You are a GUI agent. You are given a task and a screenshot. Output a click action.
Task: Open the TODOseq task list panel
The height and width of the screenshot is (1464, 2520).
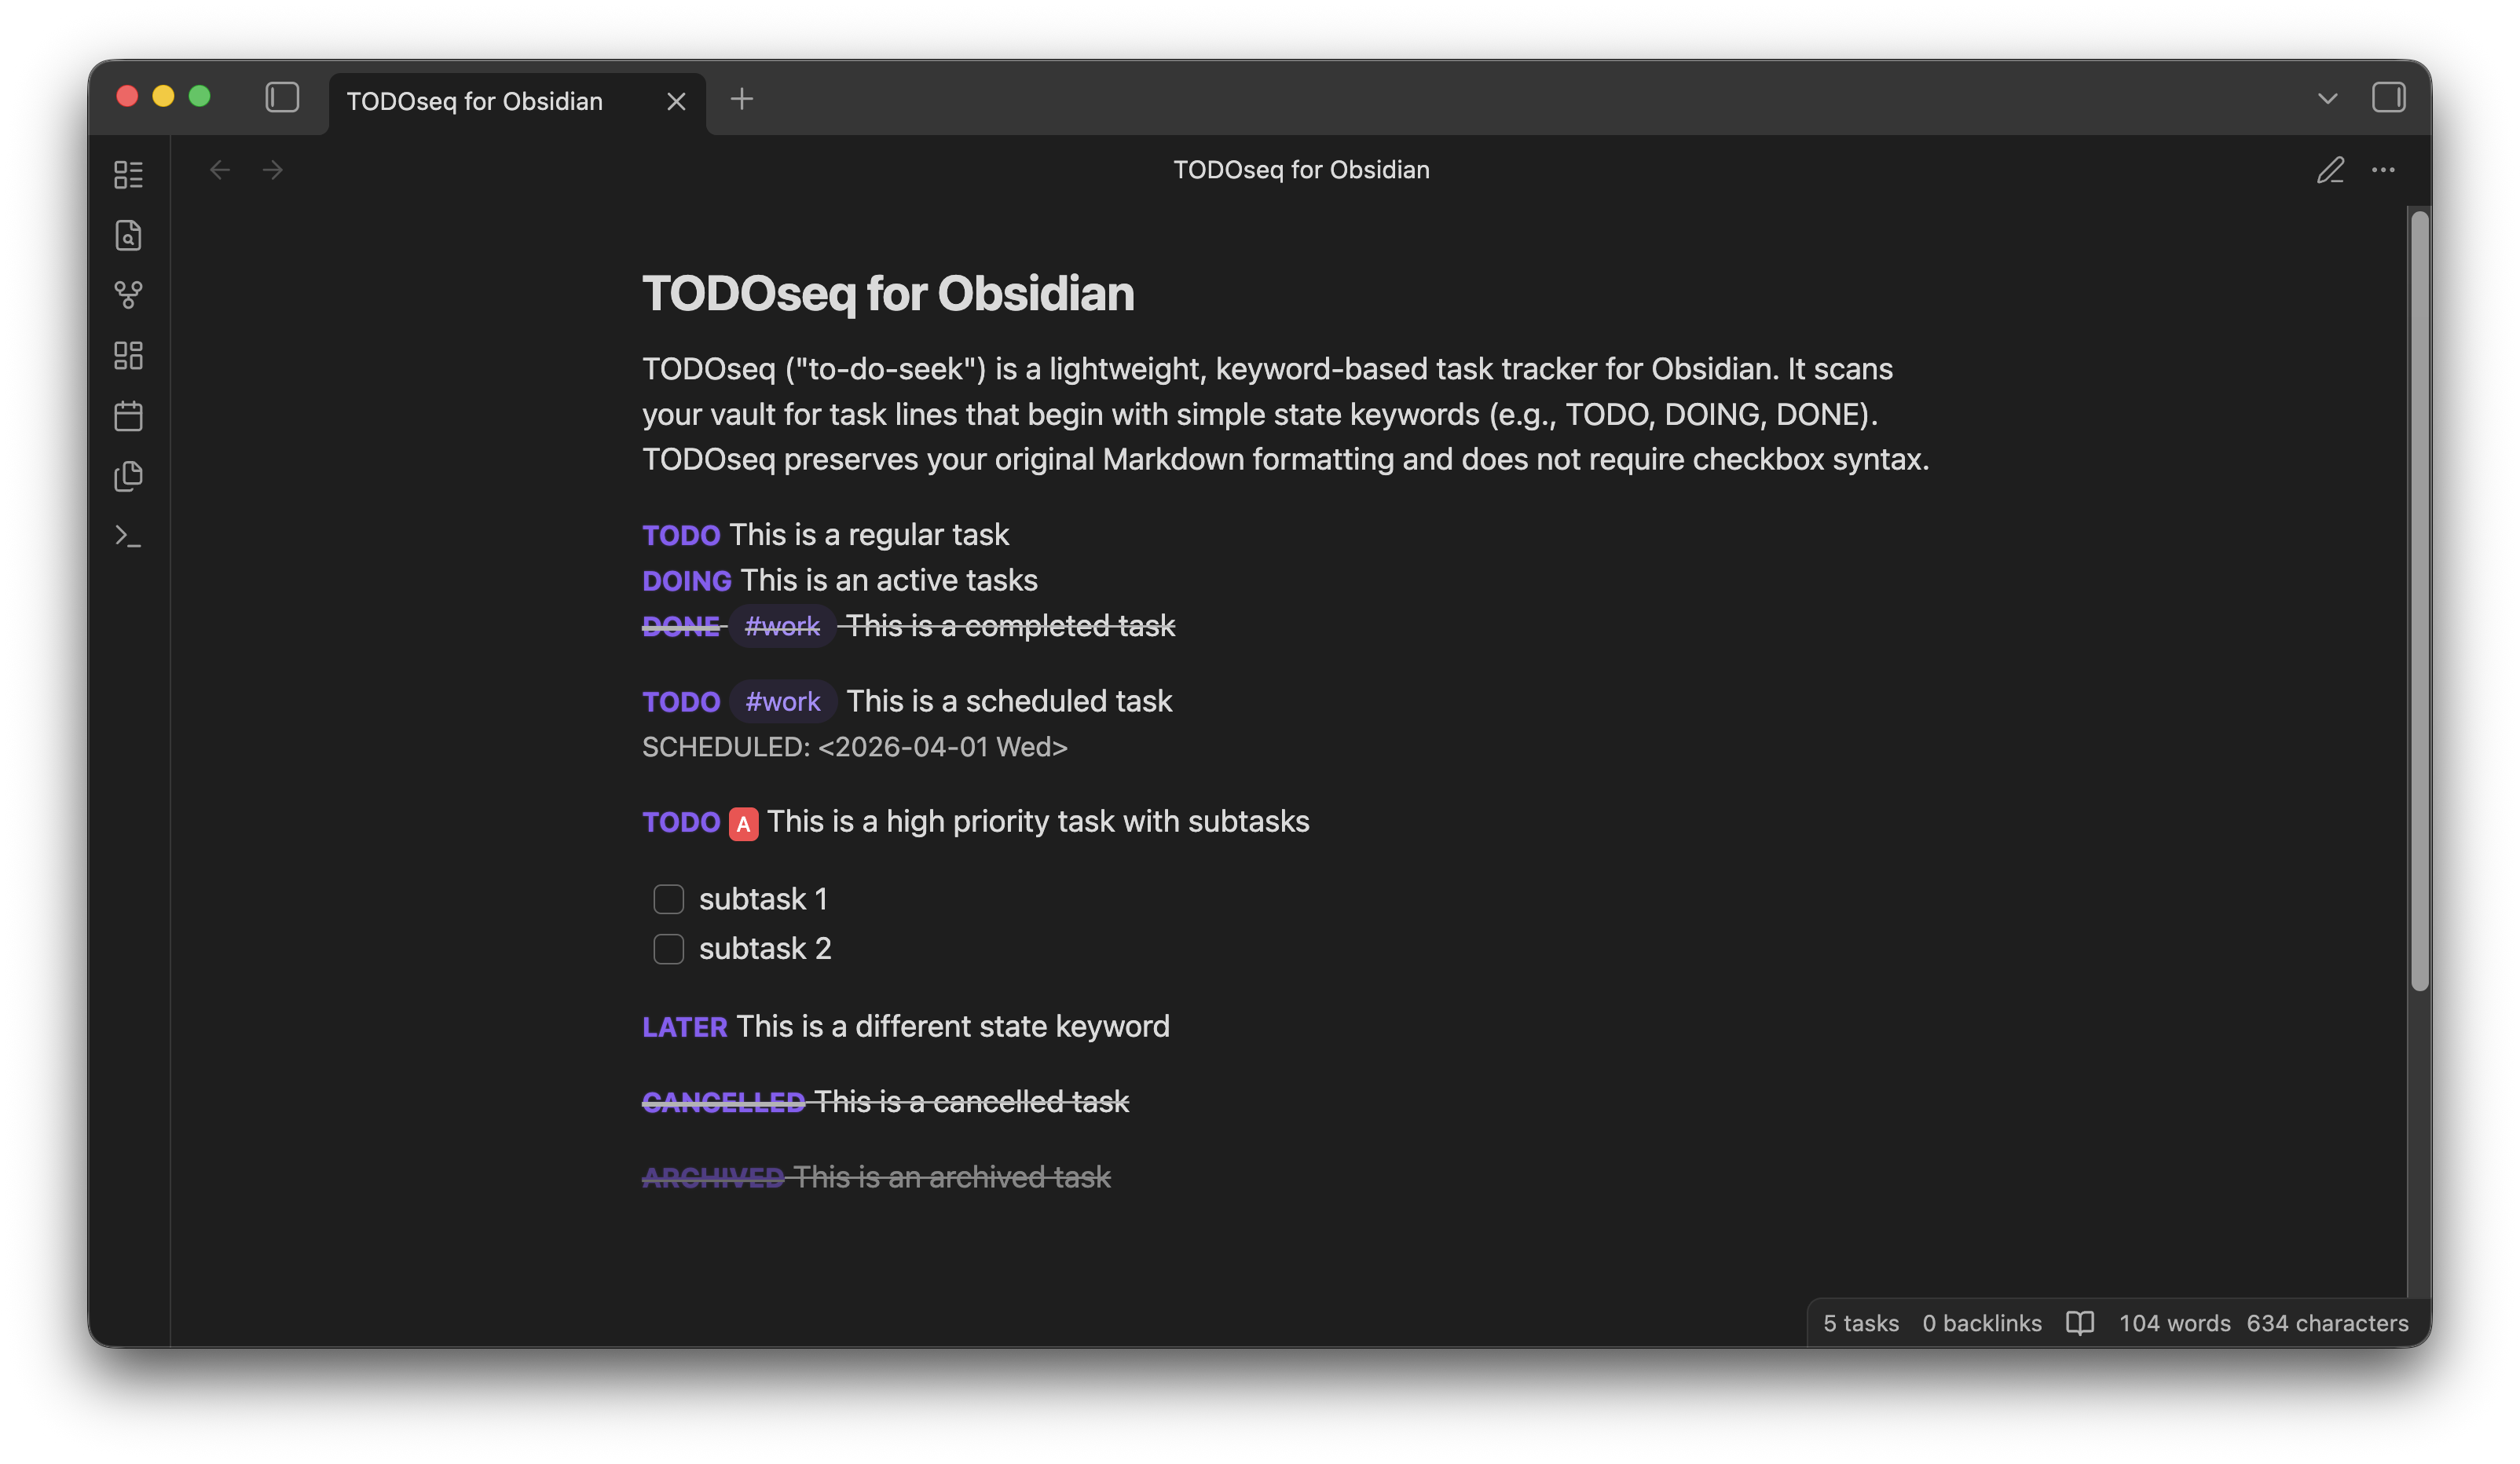pyautogui.click(x=128, y=174)
